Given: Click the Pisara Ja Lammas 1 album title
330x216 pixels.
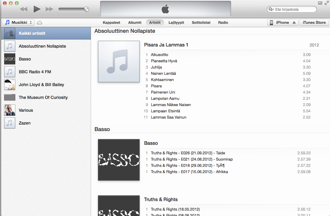Looking at the screenshot, I should 166,45.
